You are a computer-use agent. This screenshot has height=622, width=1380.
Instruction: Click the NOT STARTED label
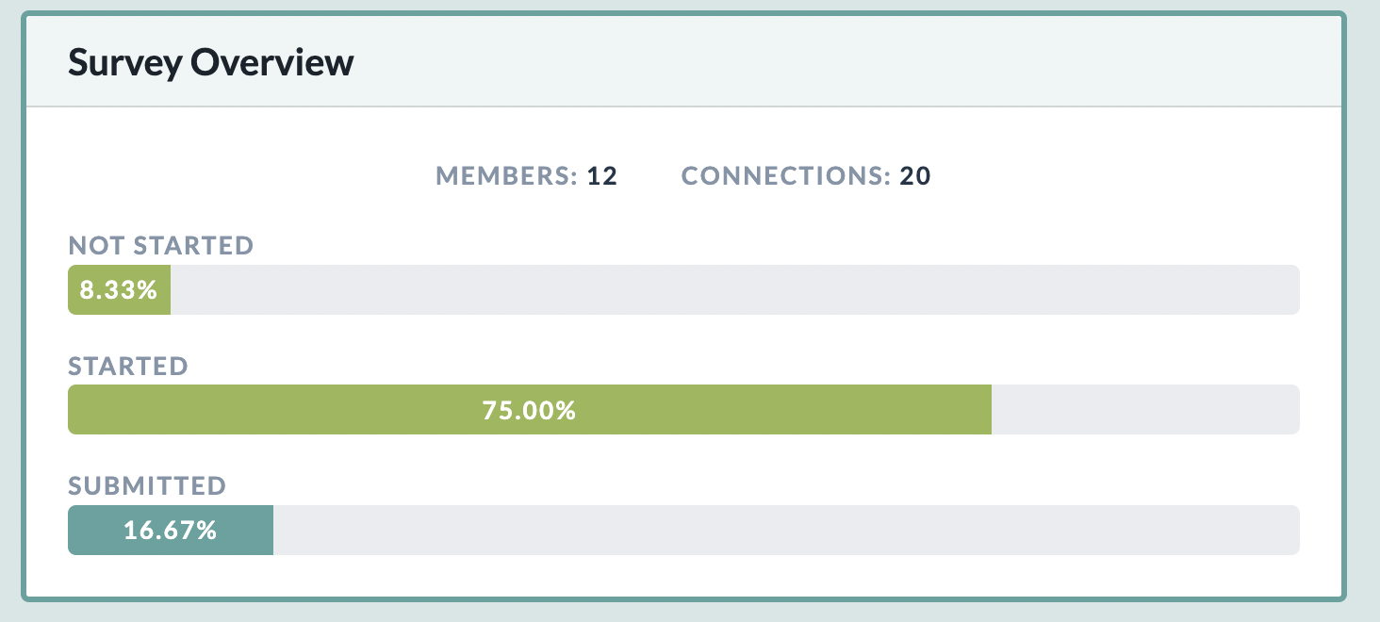[161, 246]
